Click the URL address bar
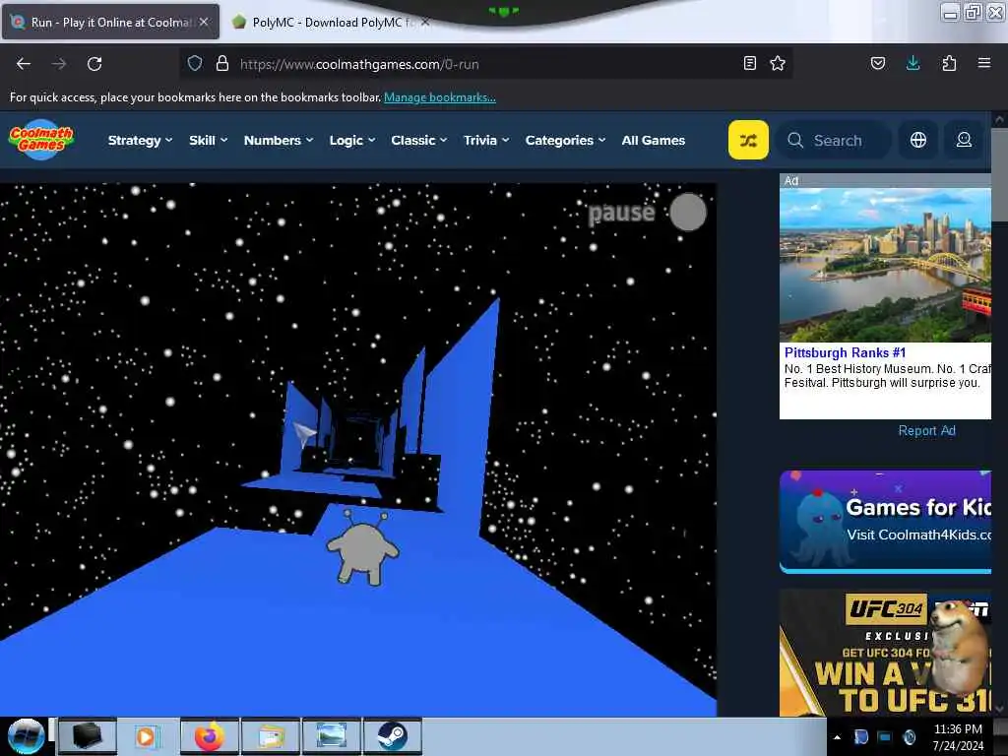 point(487,64)
